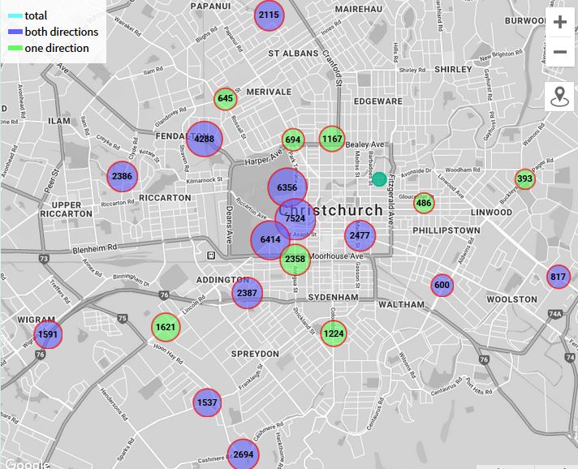Click the location pin icon button
Viewport: 578px width, 469px height.
(559, 97)
